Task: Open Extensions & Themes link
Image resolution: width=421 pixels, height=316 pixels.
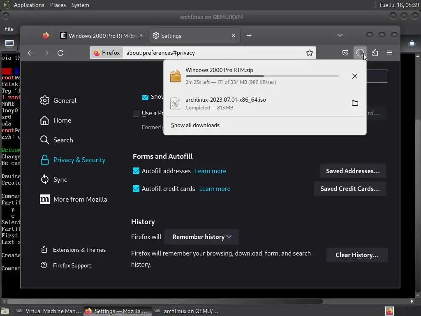Action: tap(73, 250)
